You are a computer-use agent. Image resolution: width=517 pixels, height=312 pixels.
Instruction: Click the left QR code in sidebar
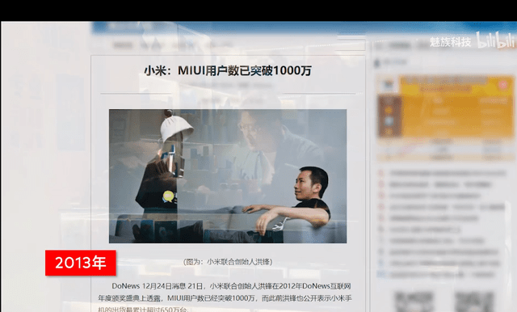click(x=414, y=301)
